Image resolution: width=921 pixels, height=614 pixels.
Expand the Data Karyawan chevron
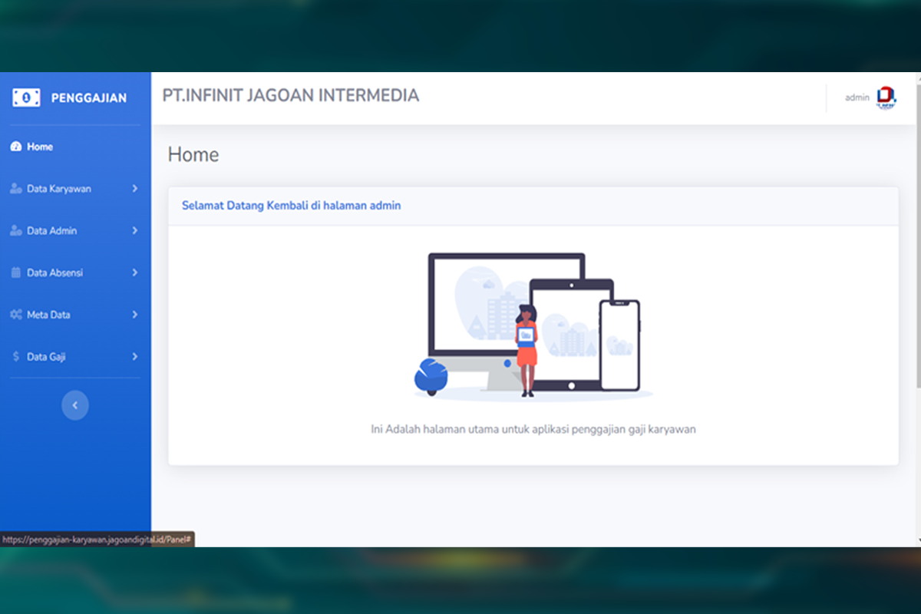(135, 189)
